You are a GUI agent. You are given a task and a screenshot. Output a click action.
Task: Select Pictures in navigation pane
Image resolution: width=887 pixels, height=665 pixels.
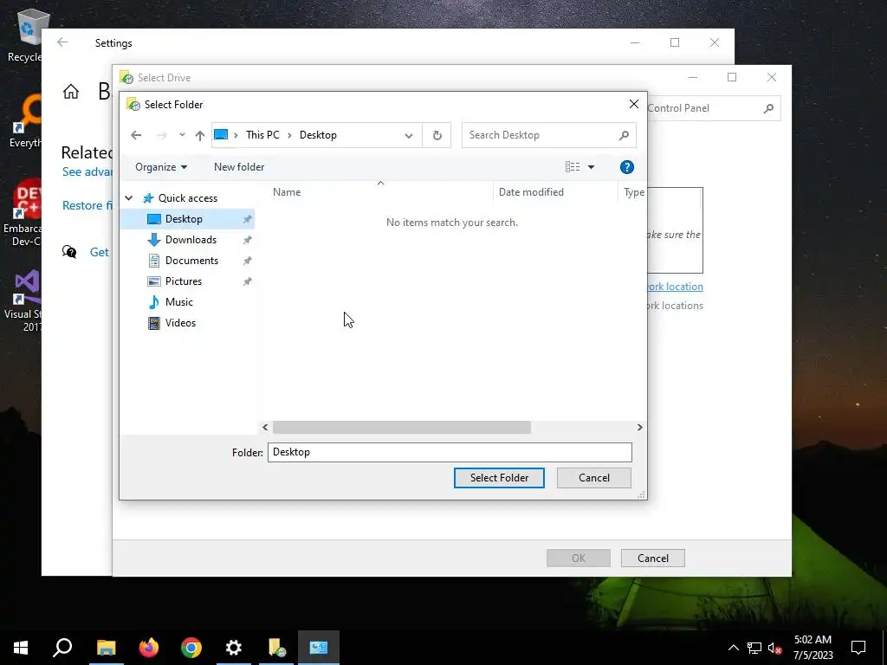[x=184, y=281]
